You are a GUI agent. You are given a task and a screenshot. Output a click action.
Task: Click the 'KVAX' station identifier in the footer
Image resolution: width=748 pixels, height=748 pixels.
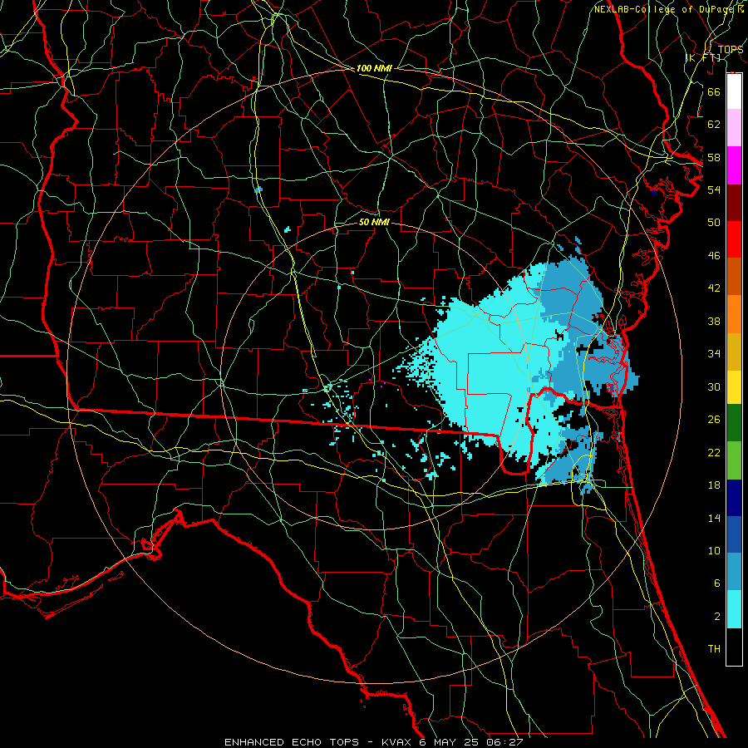pos(397,742)
